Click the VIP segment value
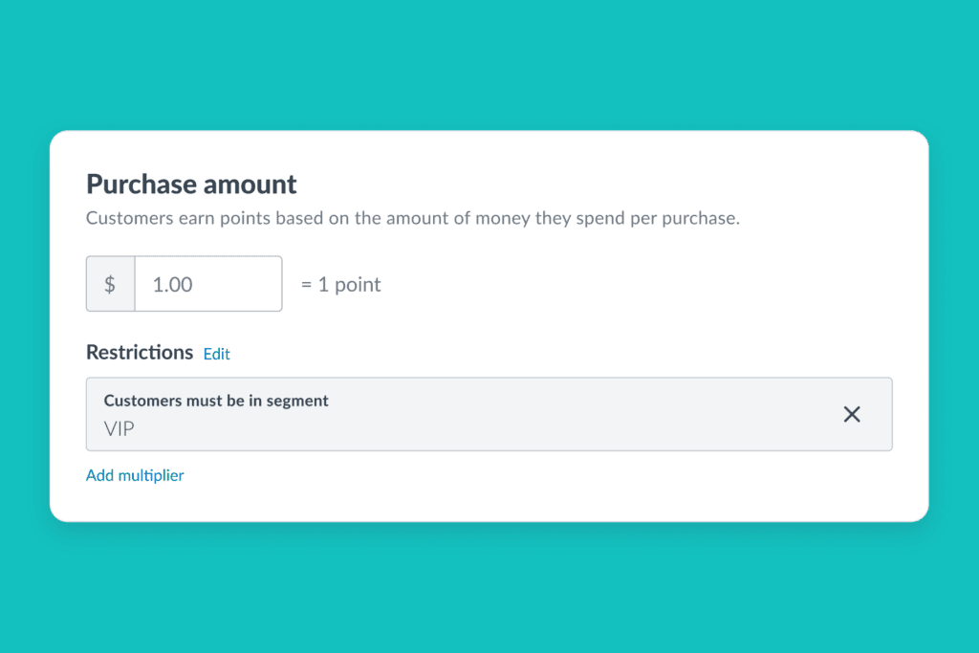Screen dimensions: 979x653 (x=119, y=429)
